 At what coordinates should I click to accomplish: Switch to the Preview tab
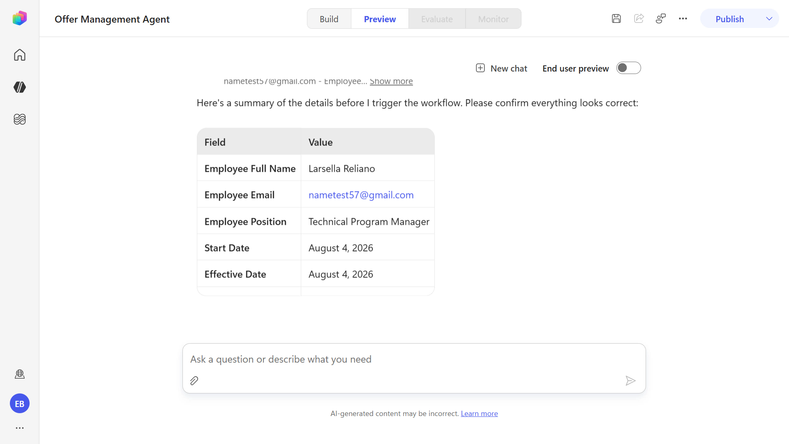[380, 19]
